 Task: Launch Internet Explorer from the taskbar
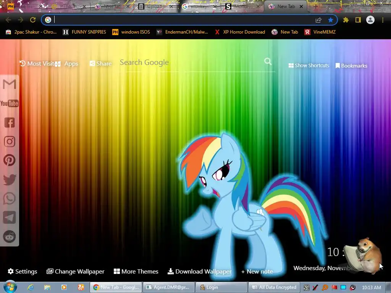(31, 287)
